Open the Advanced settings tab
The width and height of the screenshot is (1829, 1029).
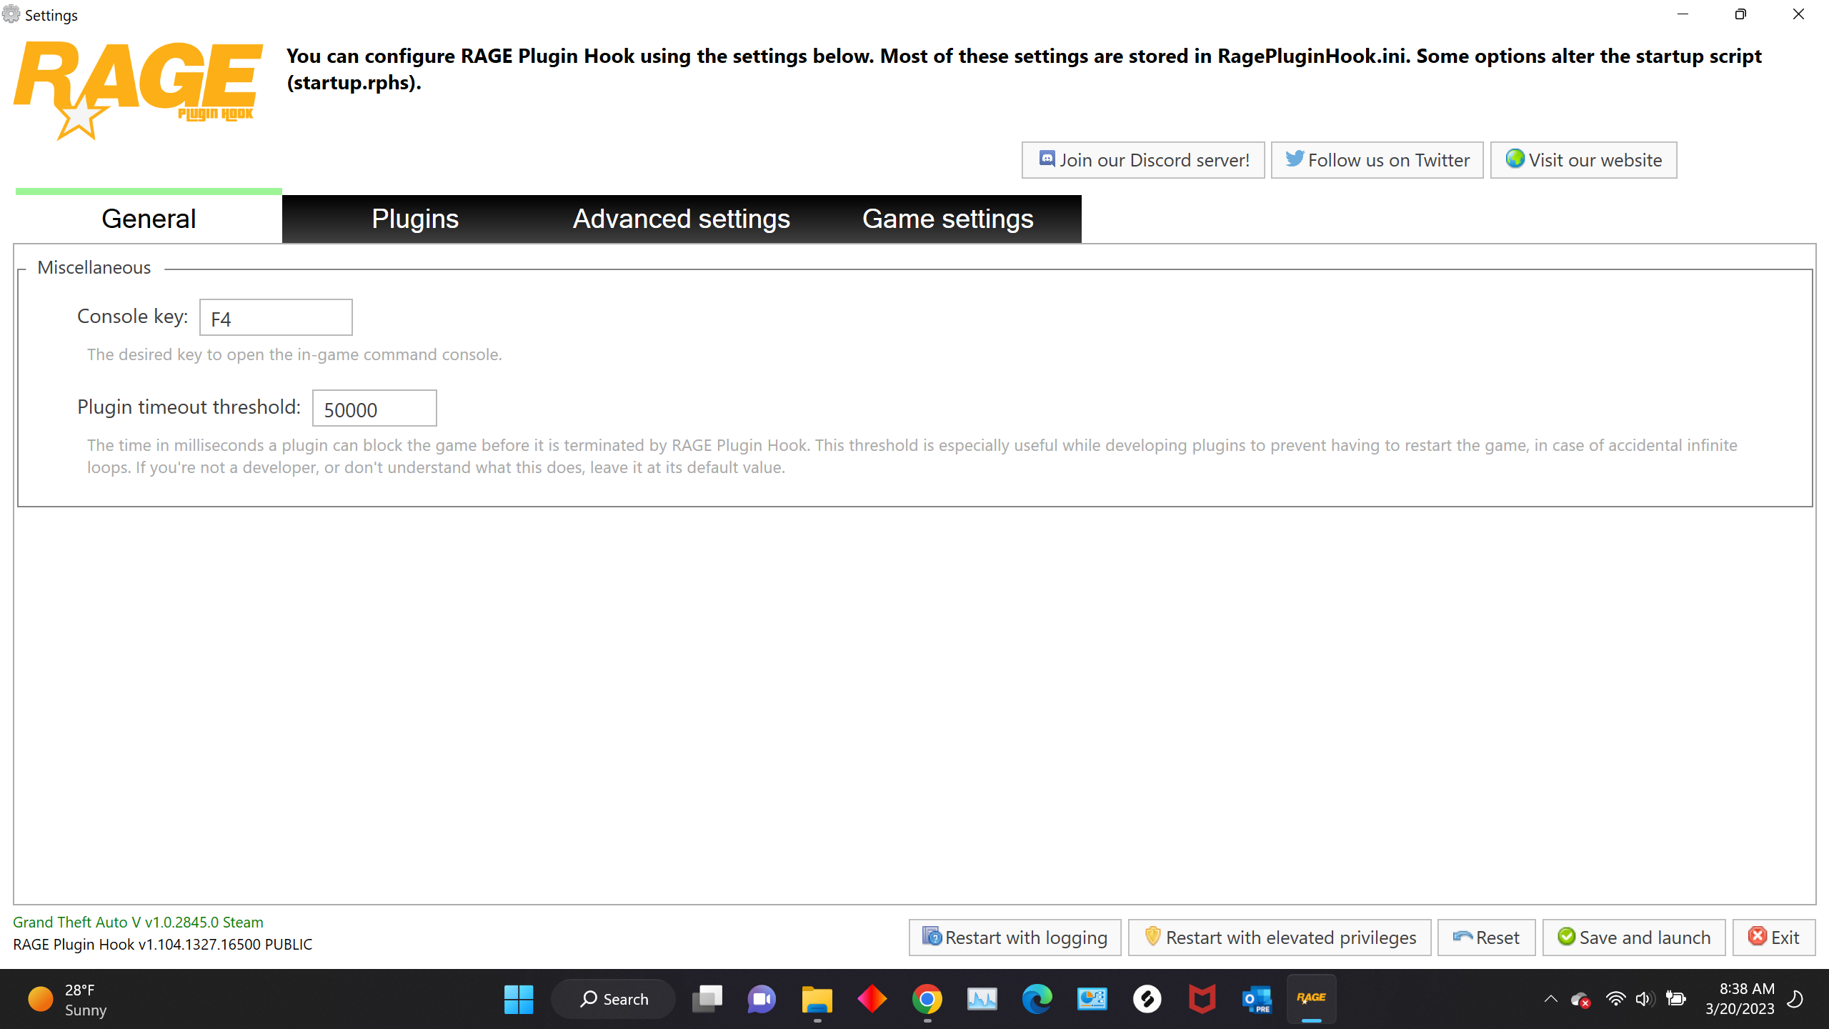pyautogui.click(x=681, y=219)
